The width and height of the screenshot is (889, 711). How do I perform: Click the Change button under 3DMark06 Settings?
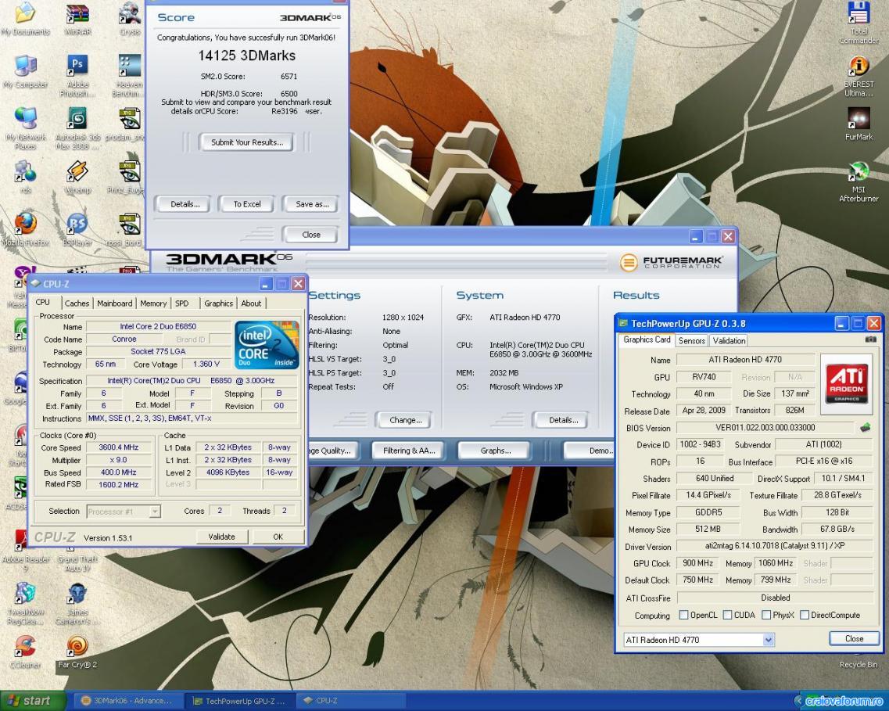tap(405, 420)
